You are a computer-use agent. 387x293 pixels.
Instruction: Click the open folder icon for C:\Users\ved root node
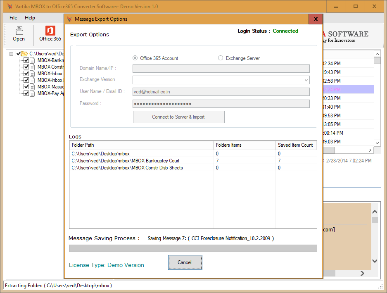(x=24, y=54)
